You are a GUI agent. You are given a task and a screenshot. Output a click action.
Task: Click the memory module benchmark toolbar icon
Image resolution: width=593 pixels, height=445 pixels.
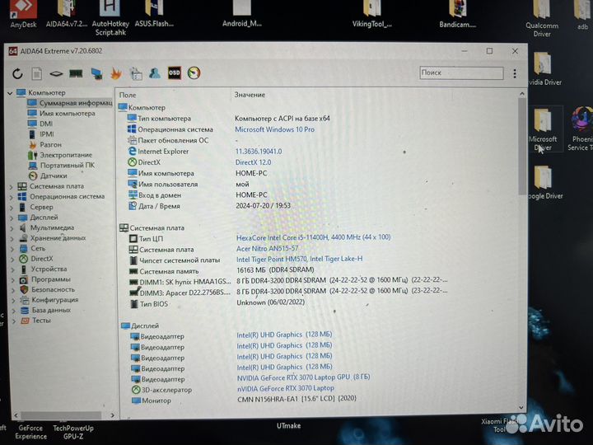click(76, 73)
